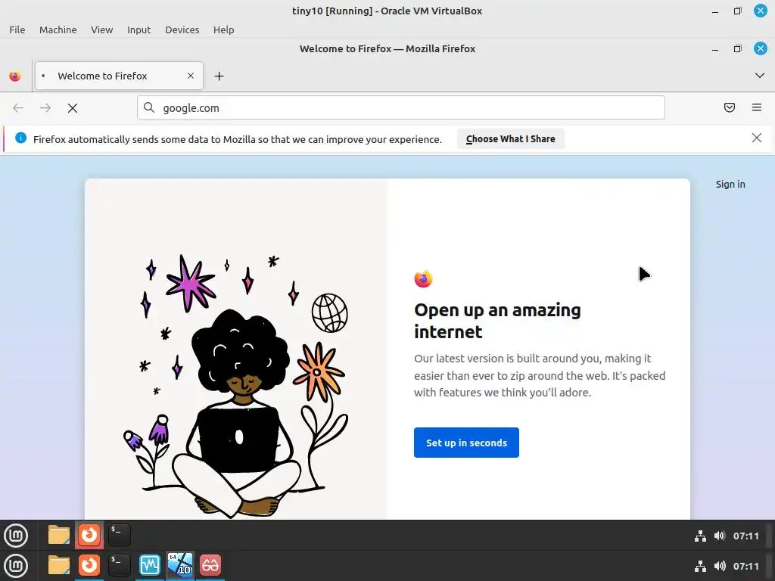Screen dimensions: 775x581
Task: Open Terminal from host taskbar
Action: 120,565
